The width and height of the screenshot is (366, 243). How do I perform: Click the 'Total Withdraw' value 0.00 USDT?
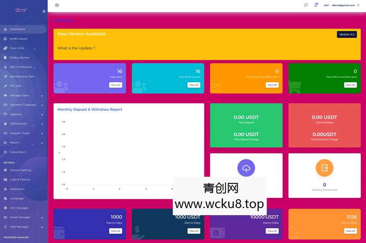324,117
